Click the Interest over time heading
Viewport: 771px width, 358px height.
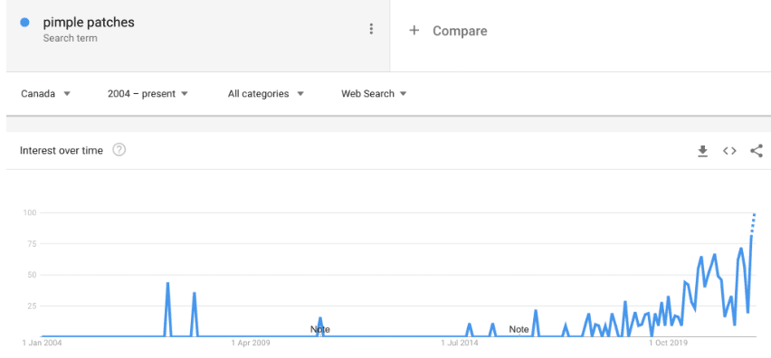pyautogui.click(x=62, y=151)
